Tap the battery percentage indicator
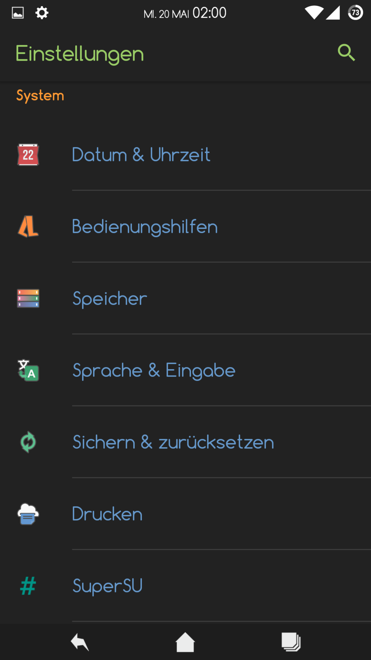This screenshot has height=660, width=371. point(355,13)
